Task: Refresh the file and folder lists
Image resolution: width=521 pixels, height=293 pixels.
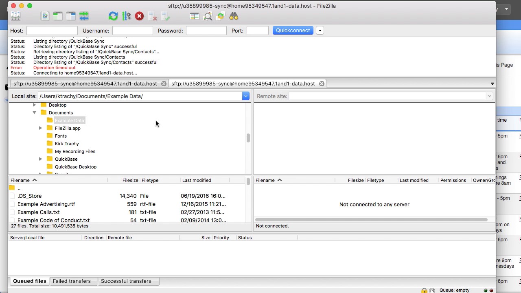Action: coord(113,16)
